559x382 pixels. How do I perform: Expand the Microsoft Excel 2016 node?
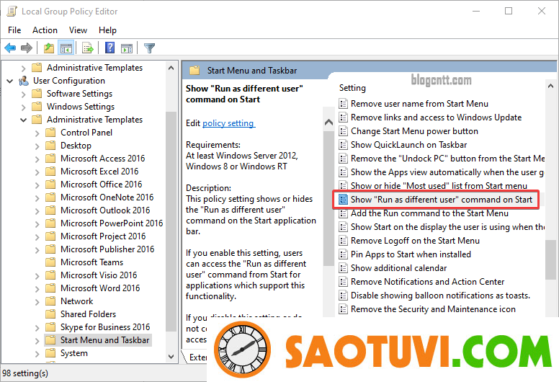pos(37,172)
